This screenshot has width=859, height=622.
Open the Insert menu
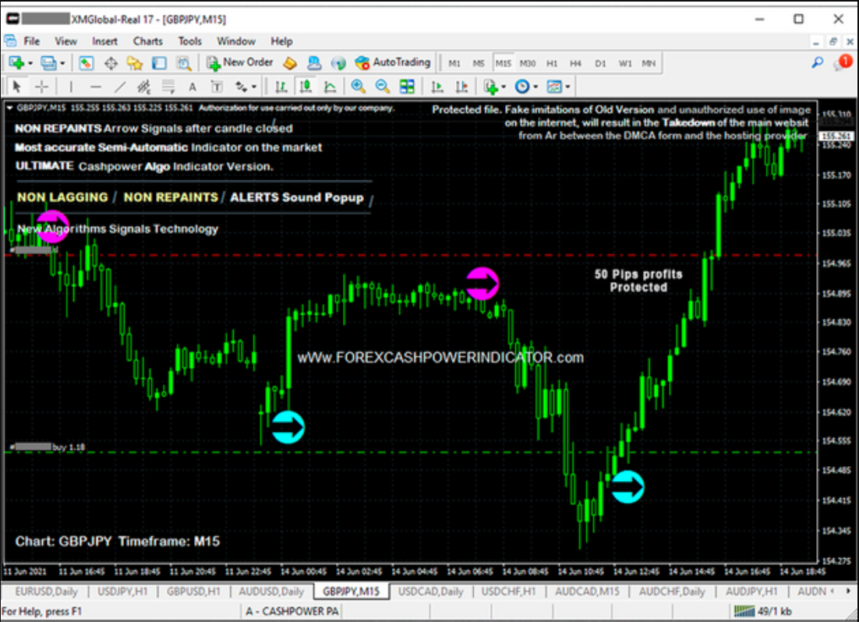pos(104,41)
